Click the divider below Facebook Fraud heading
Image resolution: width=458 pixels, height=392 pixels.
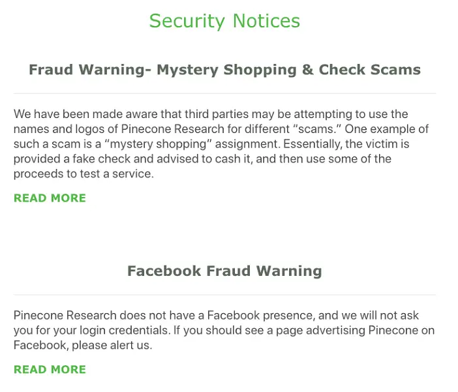(224, 295)
